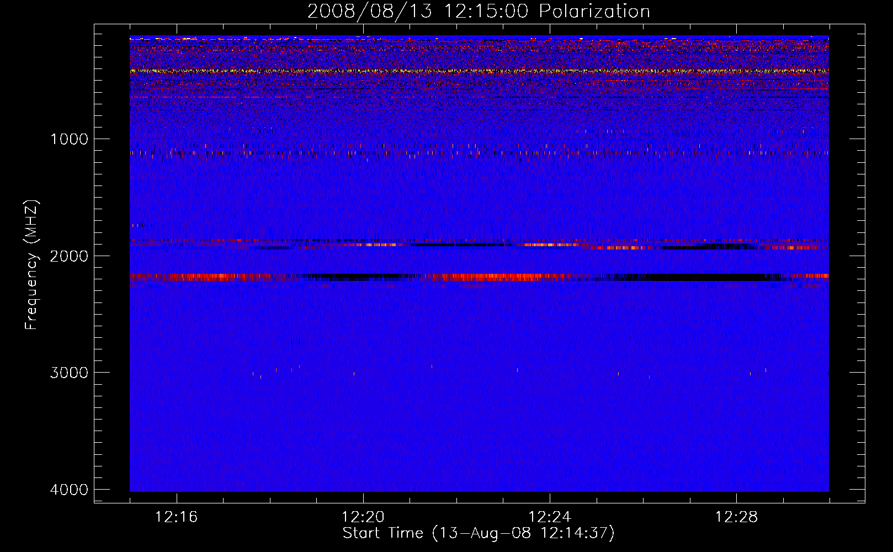Click the 1000 frequency tick label
Image resolution: width=893 pixels, height=552 pixels.
point(69,139)
